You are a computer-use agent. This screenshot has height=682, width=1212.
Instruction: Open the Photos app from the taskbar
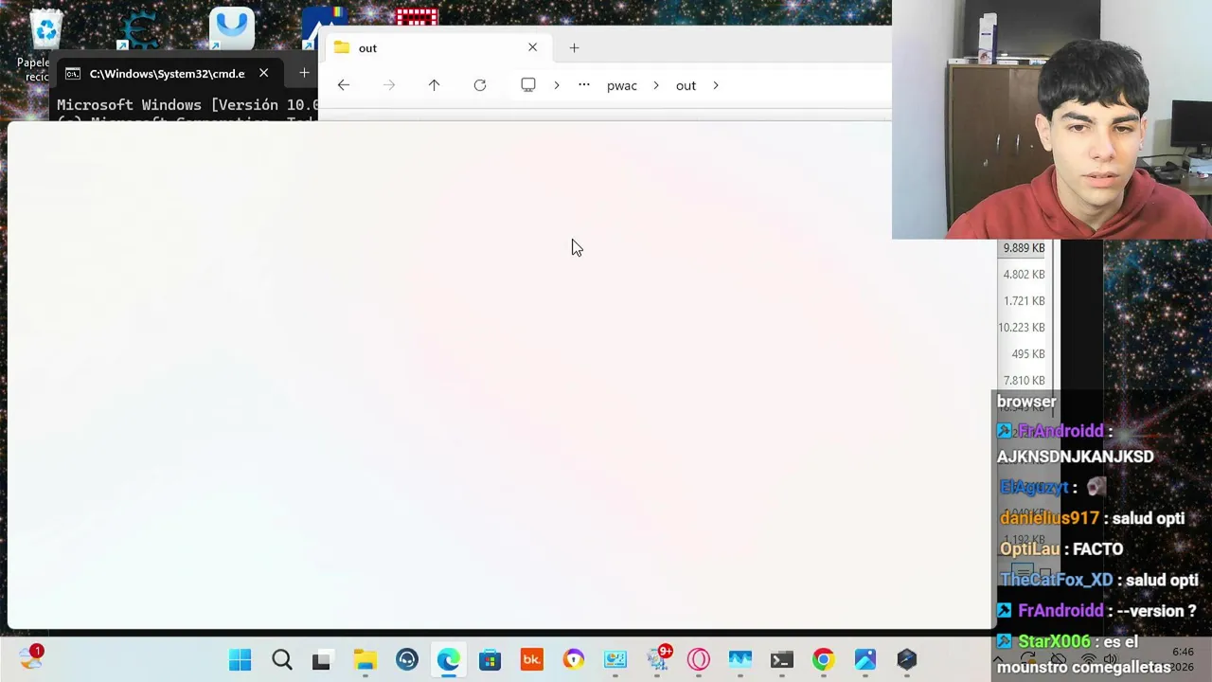click(864, 660)
